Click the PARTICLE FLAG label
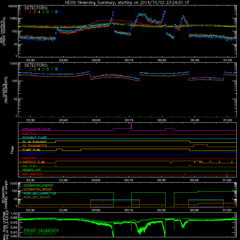 34,162
